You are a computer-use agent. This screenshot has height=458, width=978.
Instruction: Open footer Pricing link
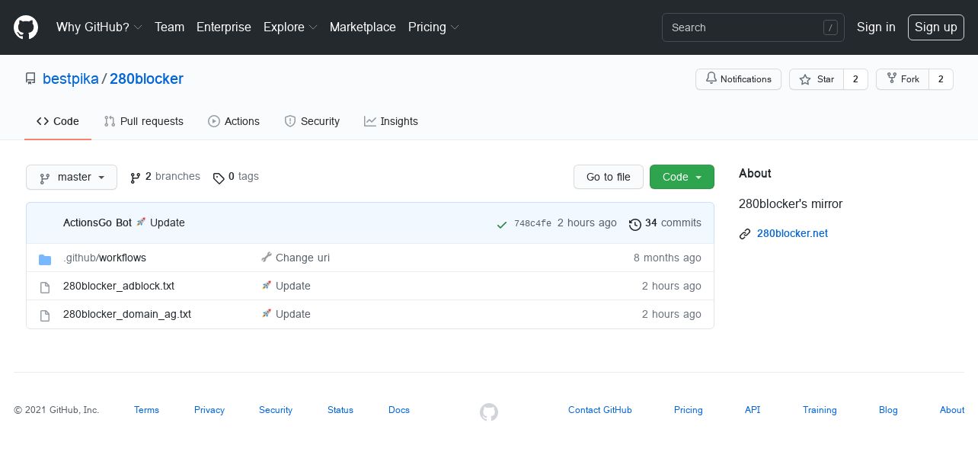(x=689, y=410)
